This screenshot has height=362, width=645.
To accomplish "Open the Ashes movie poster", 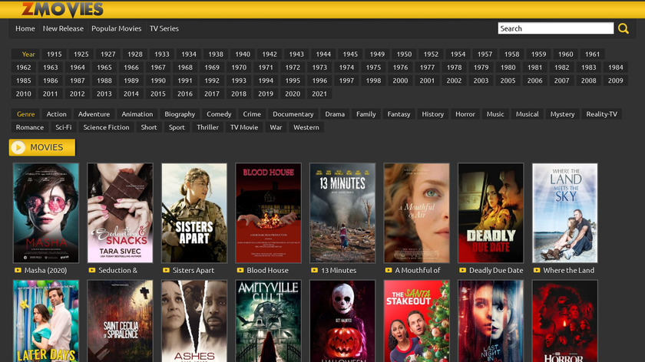I will click(x=194, y=321).
